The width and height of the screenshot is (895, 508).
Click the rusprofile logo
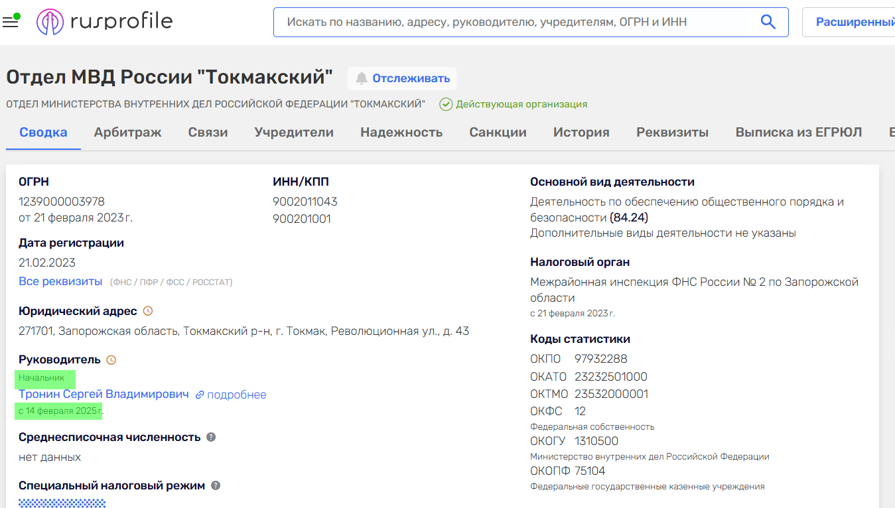(105, 22)
